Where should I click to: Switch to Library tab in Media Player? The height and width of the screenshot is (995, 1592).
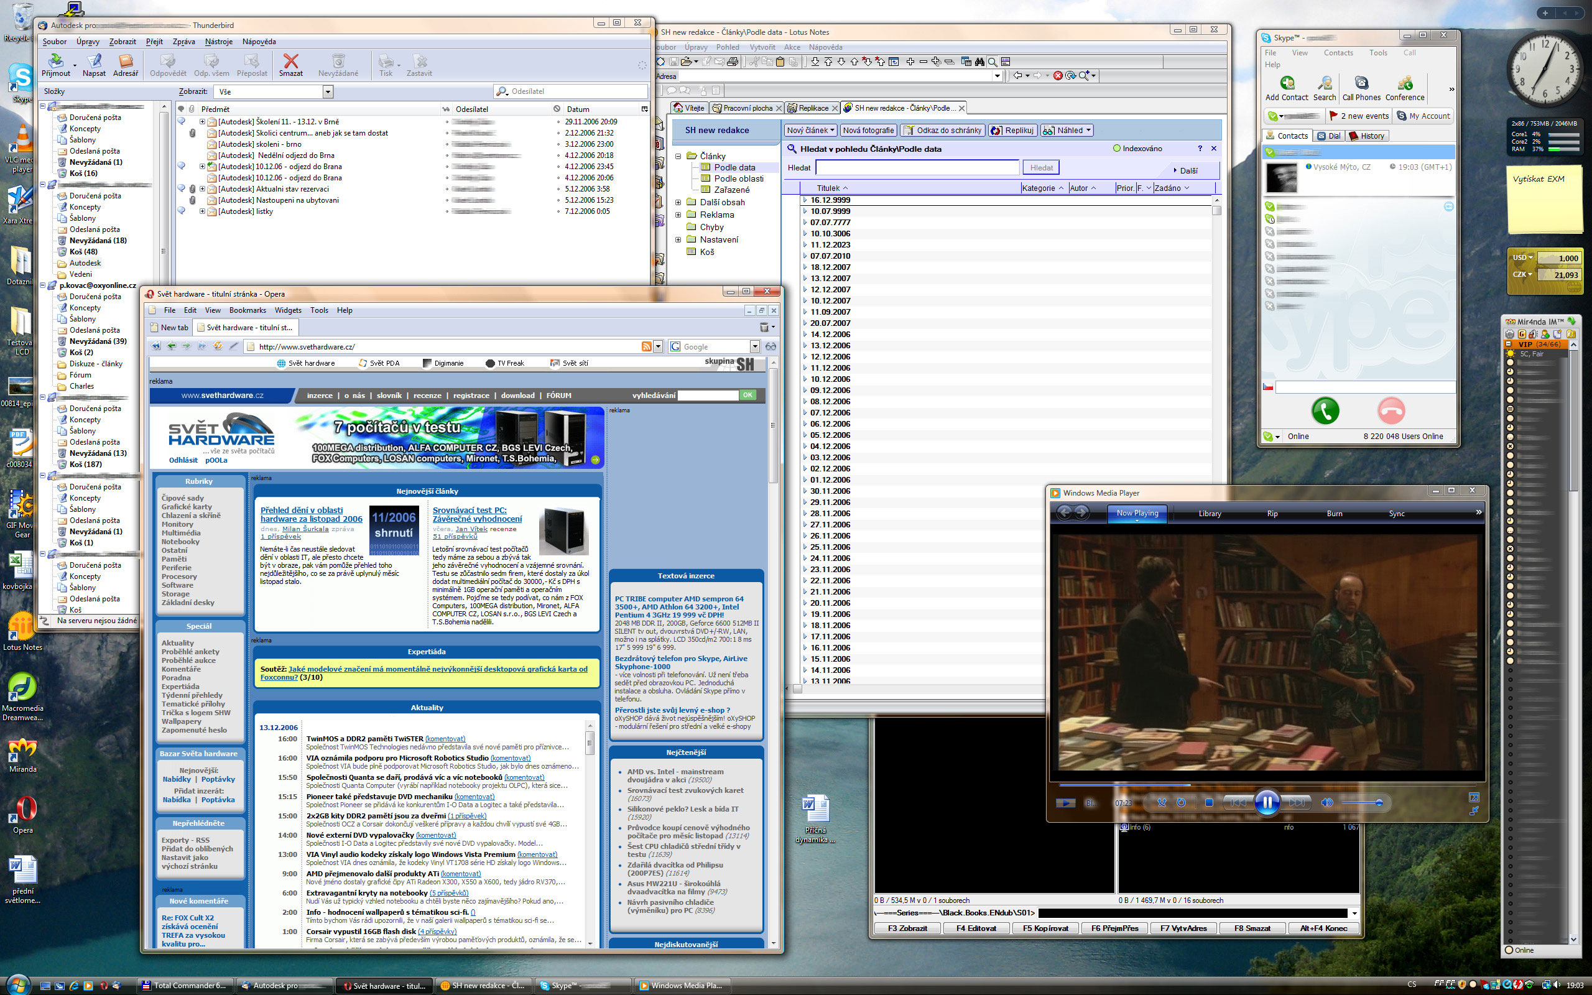pos(1209,513)
